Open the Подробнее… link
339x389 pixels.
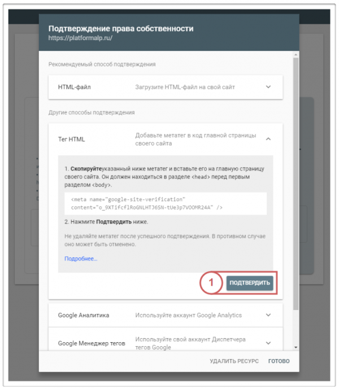[81, 259]
